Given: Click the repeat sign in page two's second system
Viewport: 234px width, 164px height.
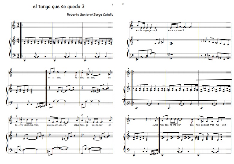Looking at the screenshot, I should click(x=132, y=88).
